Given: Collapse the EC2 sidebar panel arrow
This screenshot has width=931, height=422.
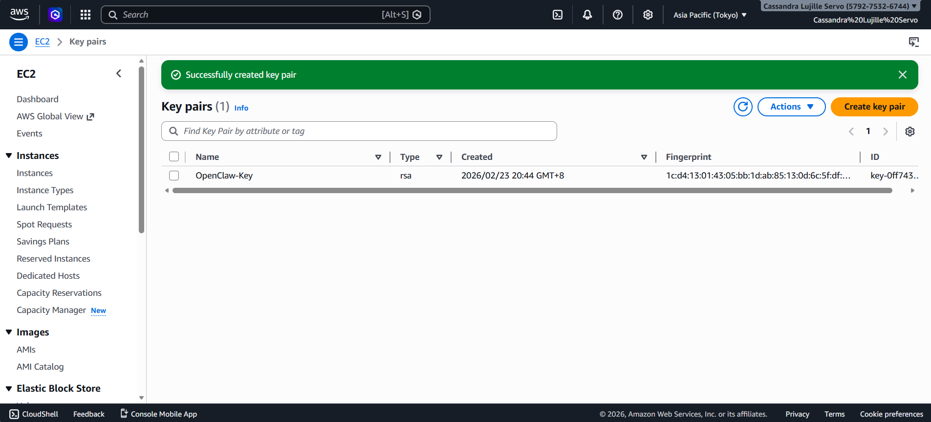Looking at the screenshot, I should pyautogui.click(x=119, y=73).
